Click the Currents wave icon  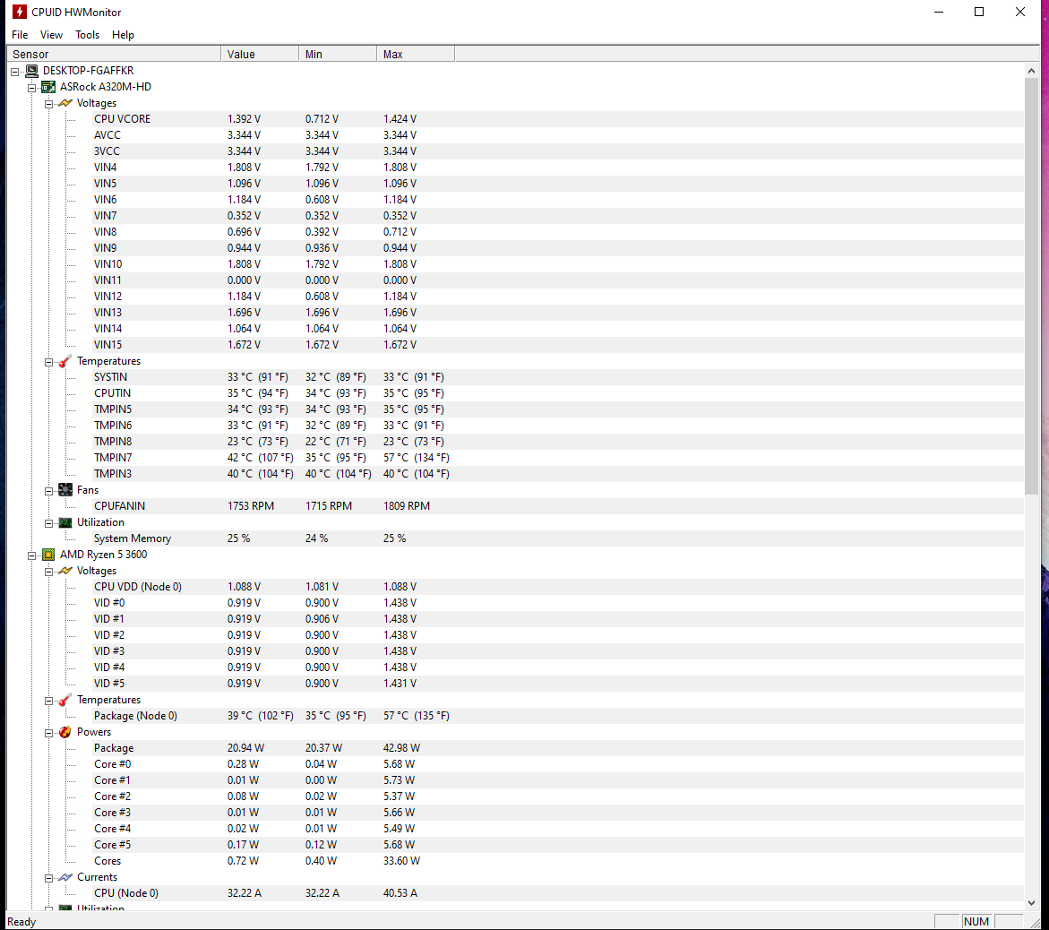(64, 877)
